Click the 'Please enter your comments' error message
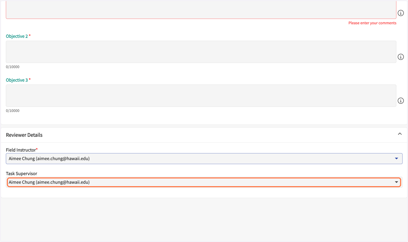 coord(372,23)
